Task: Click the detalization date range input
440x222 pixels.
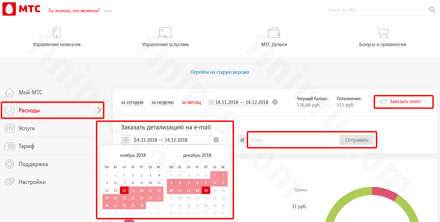Action: click(x=170, y=140)
